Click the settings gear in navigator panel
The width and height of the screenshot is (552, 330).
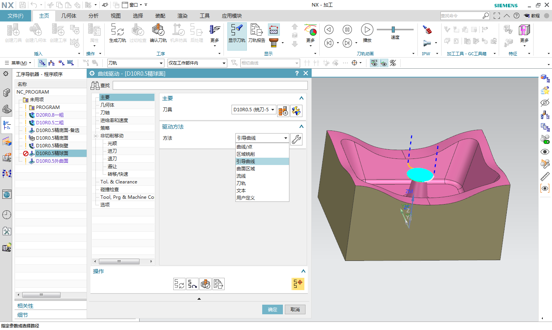[6, 74]
